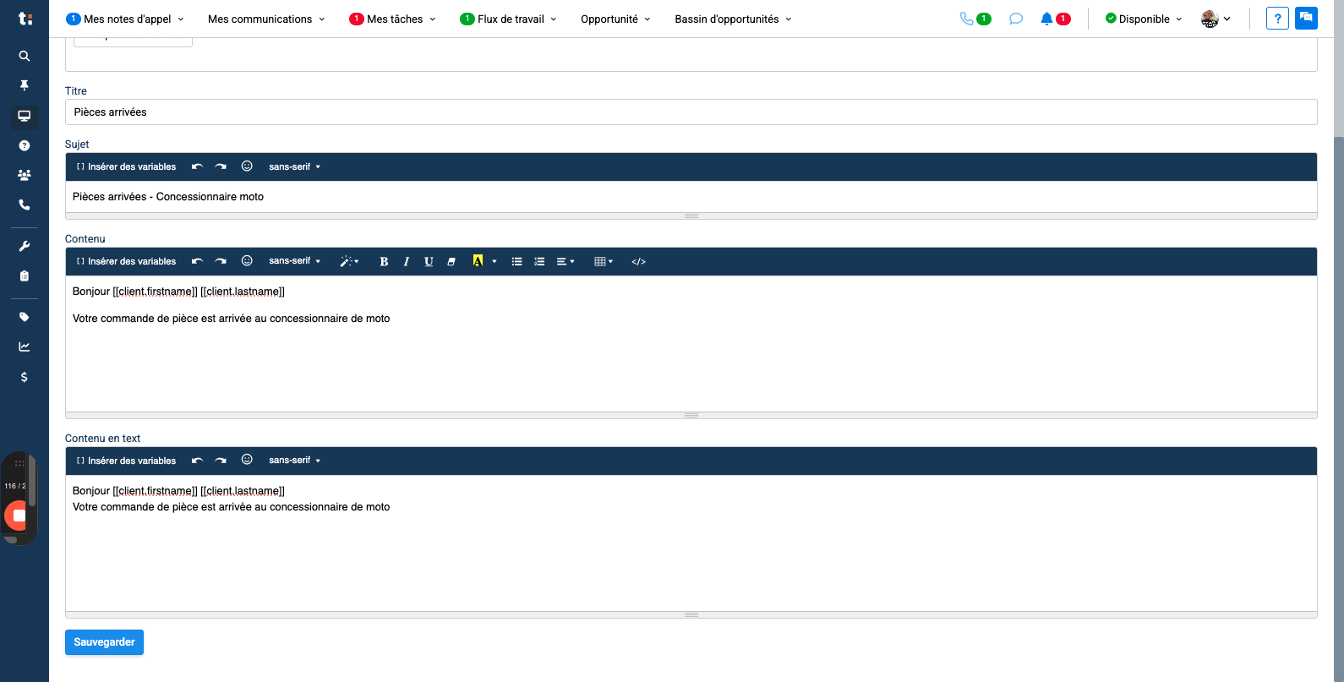
Task: Toggle italic formatting in Contenu editor
Action: pyautogui.click(x=407, y=262)
